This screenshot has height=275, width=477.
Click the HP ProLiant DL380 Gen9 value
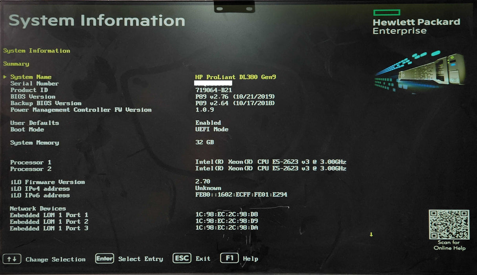(236, 77)
